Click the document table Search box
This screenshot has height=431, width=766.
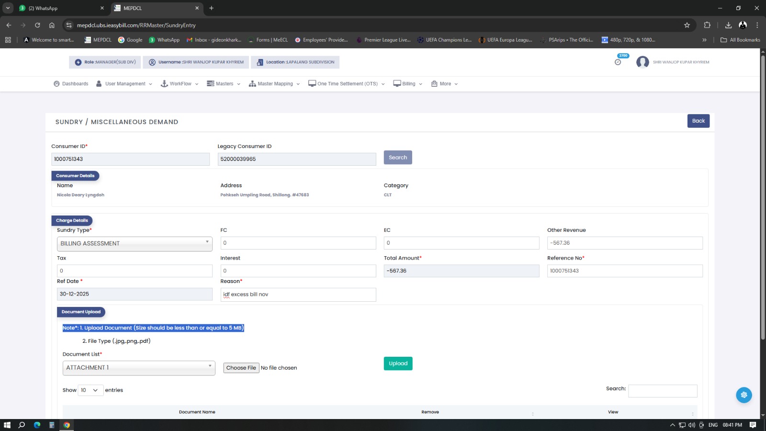coord(662,391)
